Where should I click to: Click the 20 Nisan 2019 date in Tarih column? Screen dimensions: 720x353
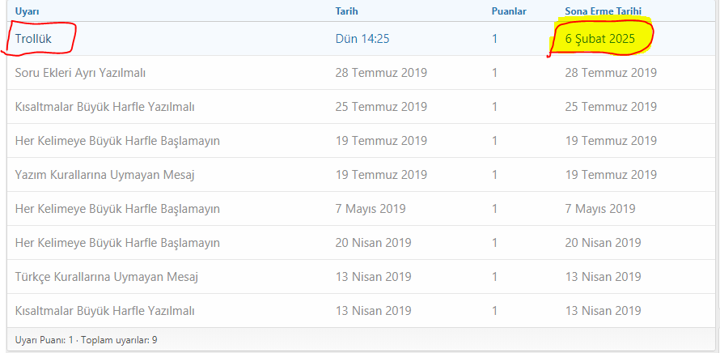click(x=373, y=243)
